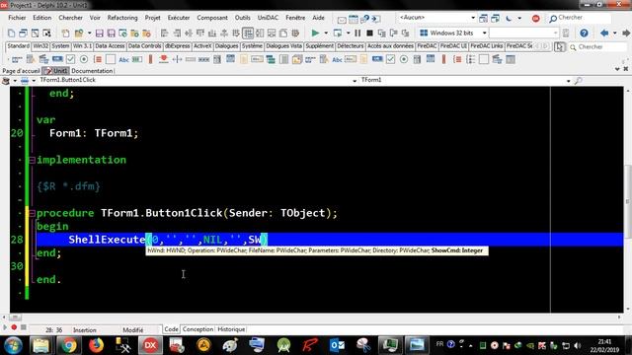This screenshot has width=632, height=355.
Task: Select the TSplitter component in the palette
Action: coord(177,59)
